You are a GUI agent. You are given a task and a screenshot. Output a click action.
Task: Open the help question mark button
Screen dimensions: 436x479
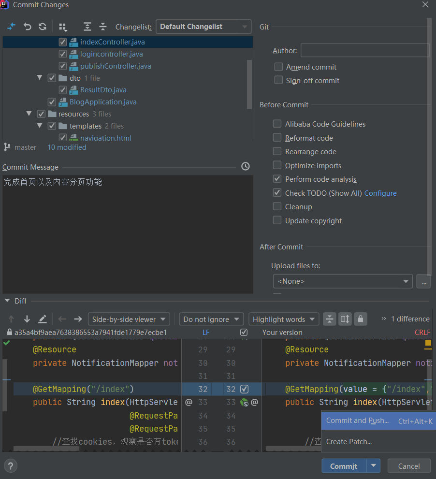point(11,466)
